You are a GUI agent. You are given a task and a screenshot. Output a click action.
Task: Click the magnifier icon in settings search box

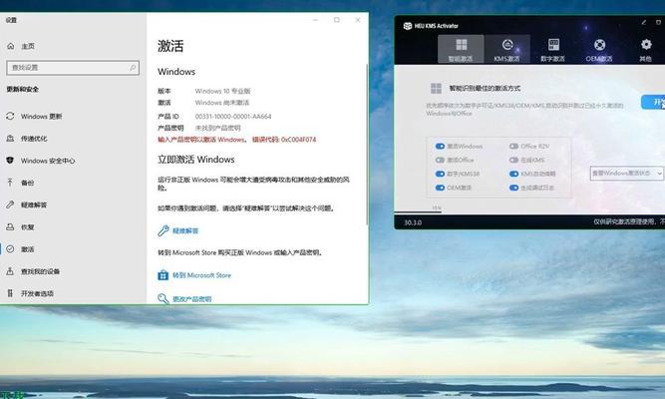133,68
